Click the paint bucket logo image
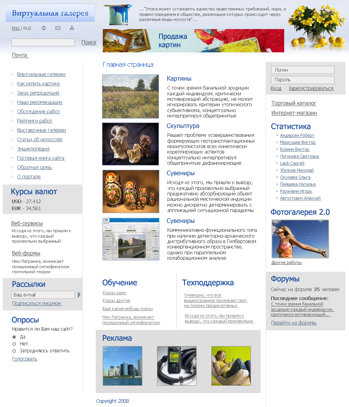 pos(118,15)
